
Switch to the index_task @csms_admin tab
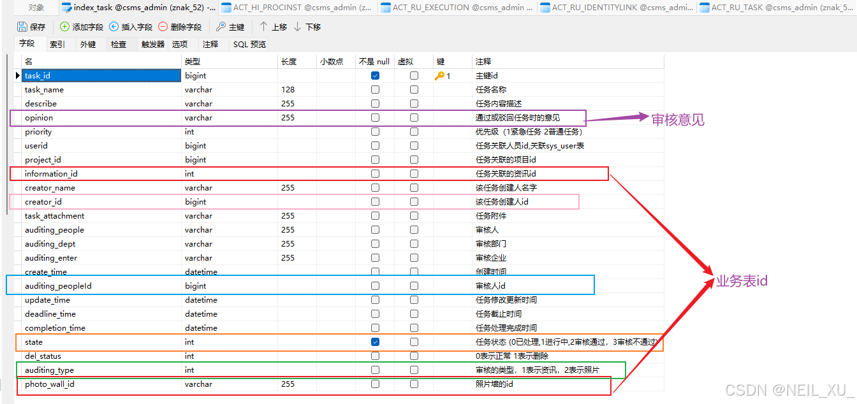click(x=138, y=8)
